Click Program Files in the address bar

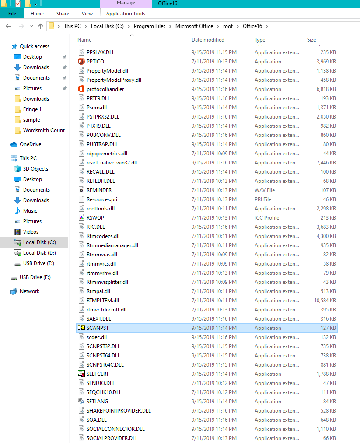click(x=150, y=26)
